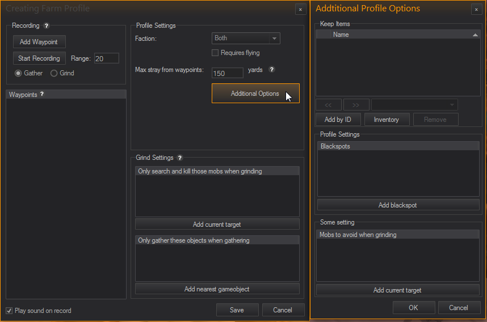Open keep items via Inventory button
Viewport: 487px width, 322px height.
[x=386, y=120]
